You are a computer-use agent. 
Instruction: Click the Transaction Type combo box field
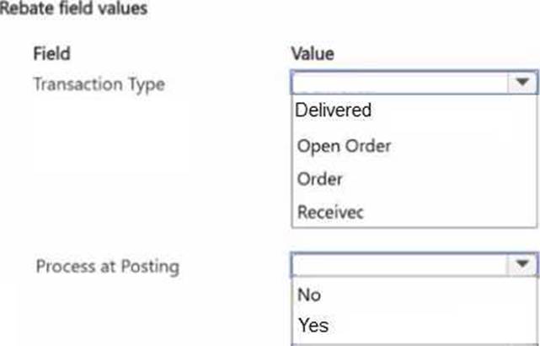[x=400, y=83]
